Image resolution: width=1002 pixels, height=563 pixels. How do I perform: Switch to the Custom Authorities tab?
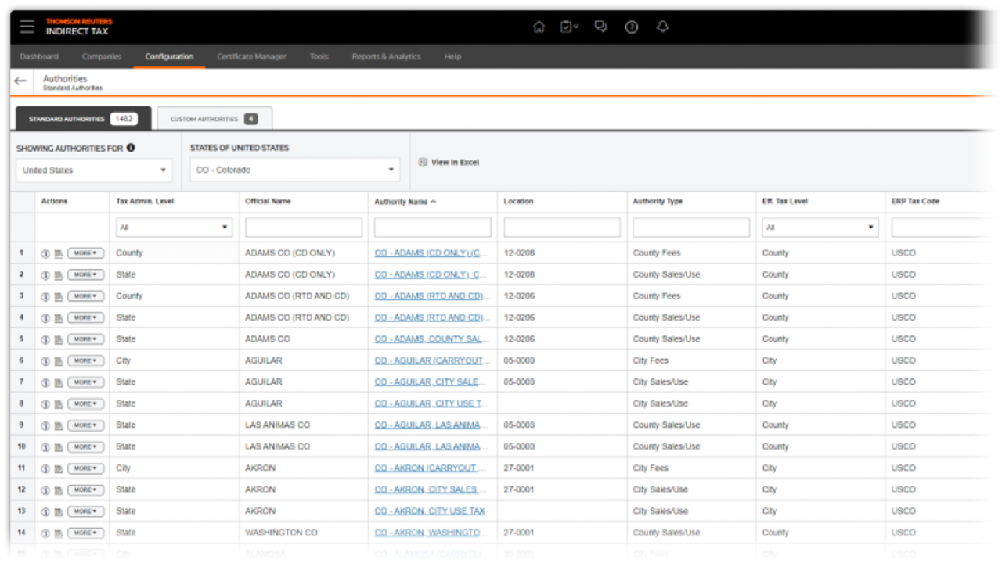point(214,119)
